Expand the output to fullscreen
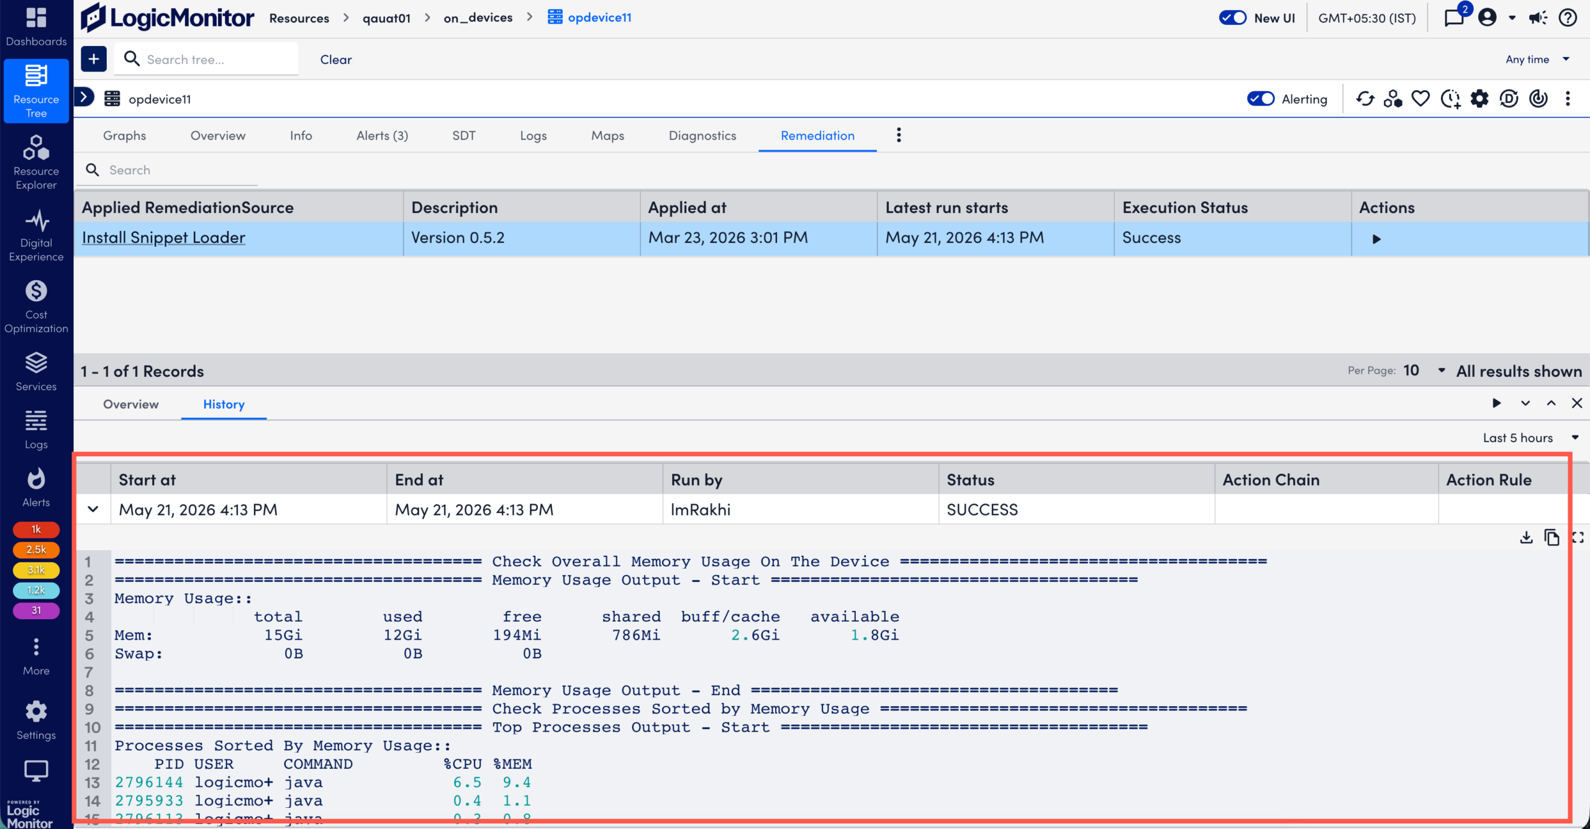The height and width of the screenshot is (829, 1590). 1577,538
